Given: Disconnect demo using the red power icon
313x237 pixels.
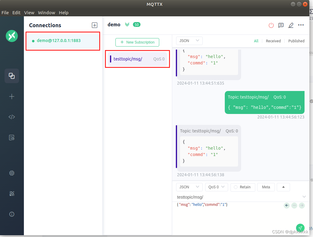Looking at the screenshot, I should click(x=271, y=25).
